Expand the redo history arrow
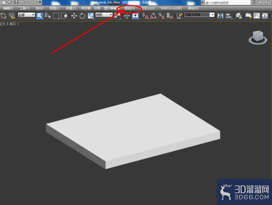Viewport: 272px width, 205px height. [x=36, y=2]
